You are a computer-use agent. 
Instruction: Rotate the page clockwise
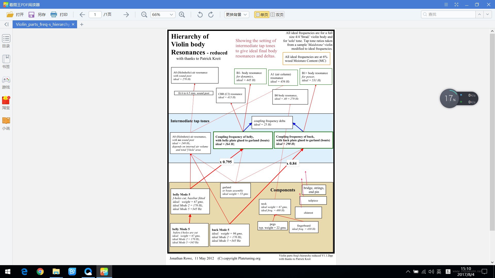point(211,15)
